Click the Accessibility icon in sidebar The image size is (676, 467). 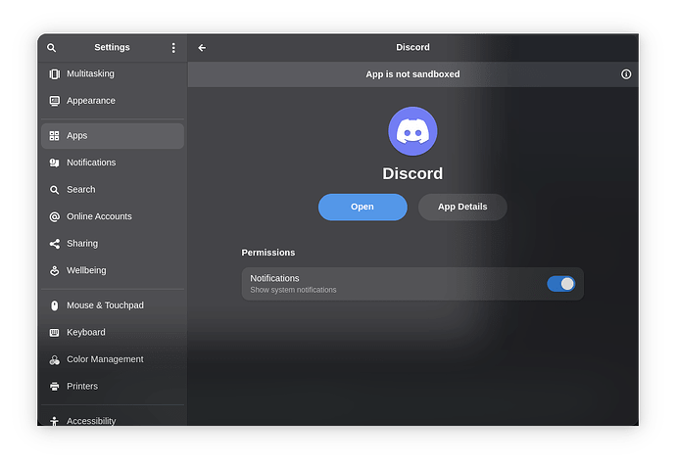54,421
